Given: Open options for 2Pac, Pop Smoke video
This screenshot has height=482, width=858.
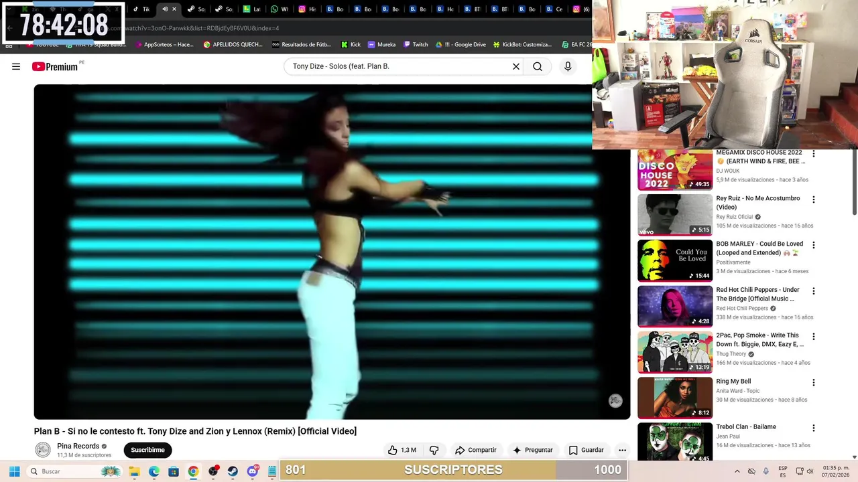Looking at the screenshot, I should [x=814, y=336].
